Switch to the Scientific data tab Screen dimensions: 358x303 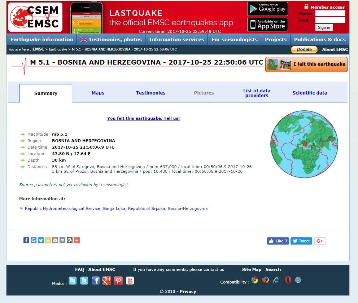[310, 93]
